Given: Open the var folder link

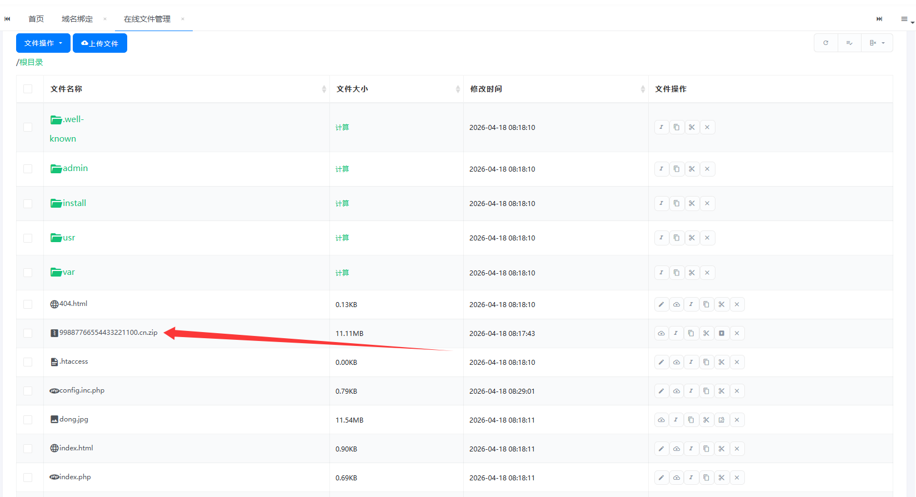Looking at the screenshot, I should pos(68,272).
